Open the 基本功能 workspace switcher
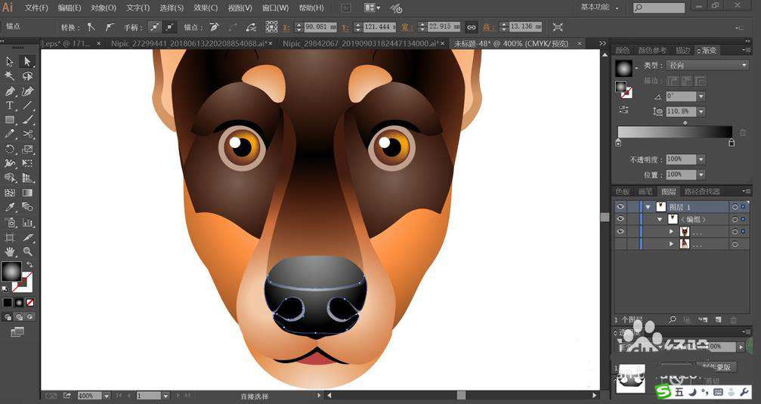Screen dimensions: 761x404 (x=600, y=8)
